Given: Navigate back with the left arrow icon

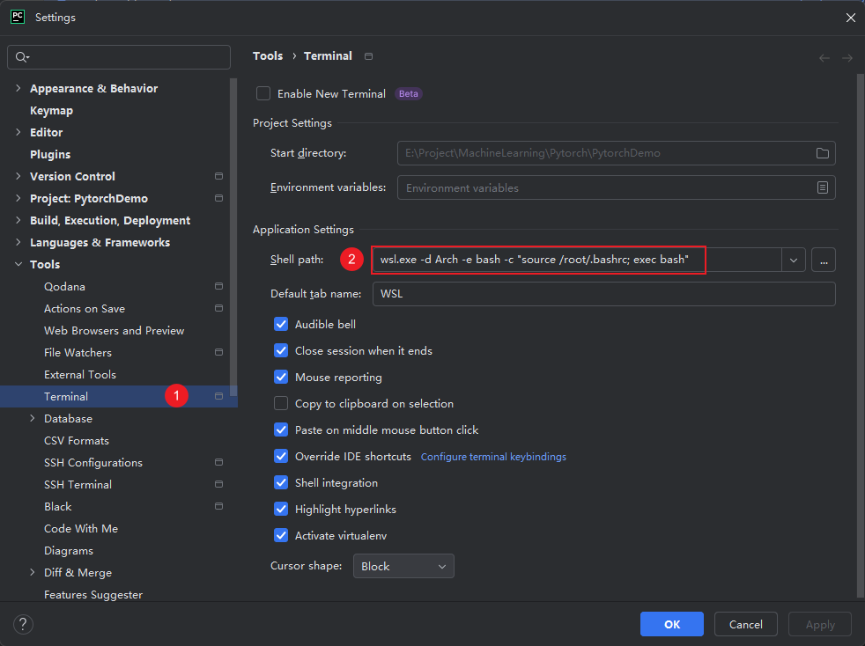Looking at the screenshot, I should 824,58.
